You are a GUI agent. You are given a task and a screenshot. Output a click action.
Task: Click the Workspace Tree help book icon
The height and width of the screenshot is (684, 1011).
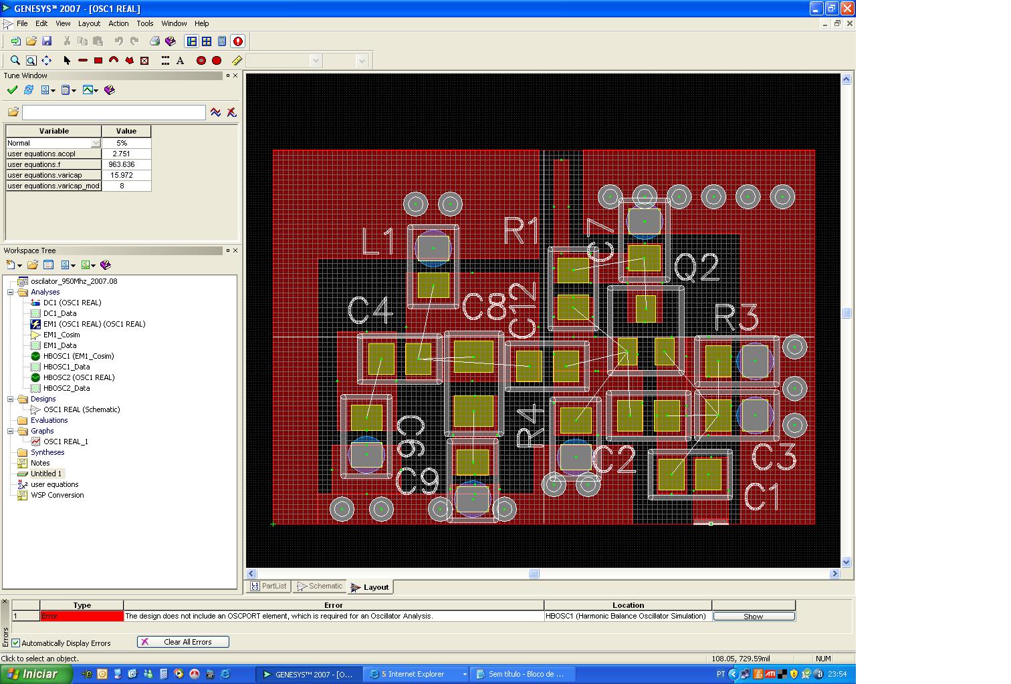click(105, 265)
